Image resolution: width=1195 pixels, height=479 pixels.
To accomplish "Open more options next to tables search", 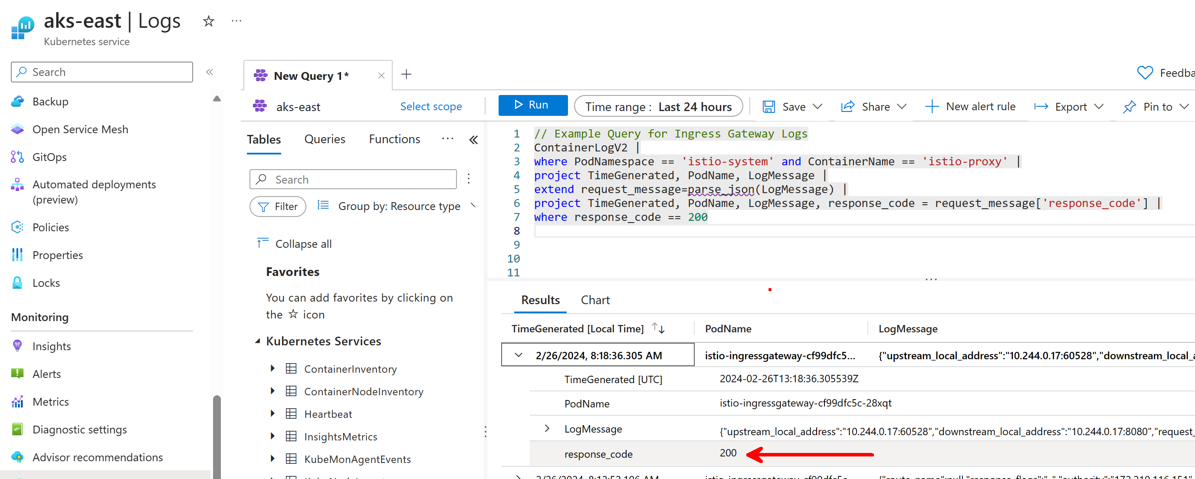I will pos(469,179).
